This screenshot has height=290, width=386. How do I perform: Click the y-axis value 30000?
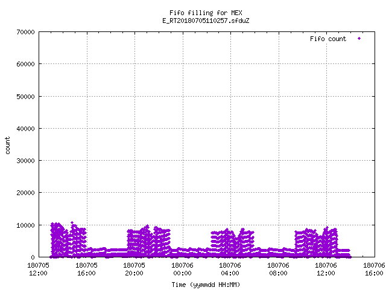(25, 161)
